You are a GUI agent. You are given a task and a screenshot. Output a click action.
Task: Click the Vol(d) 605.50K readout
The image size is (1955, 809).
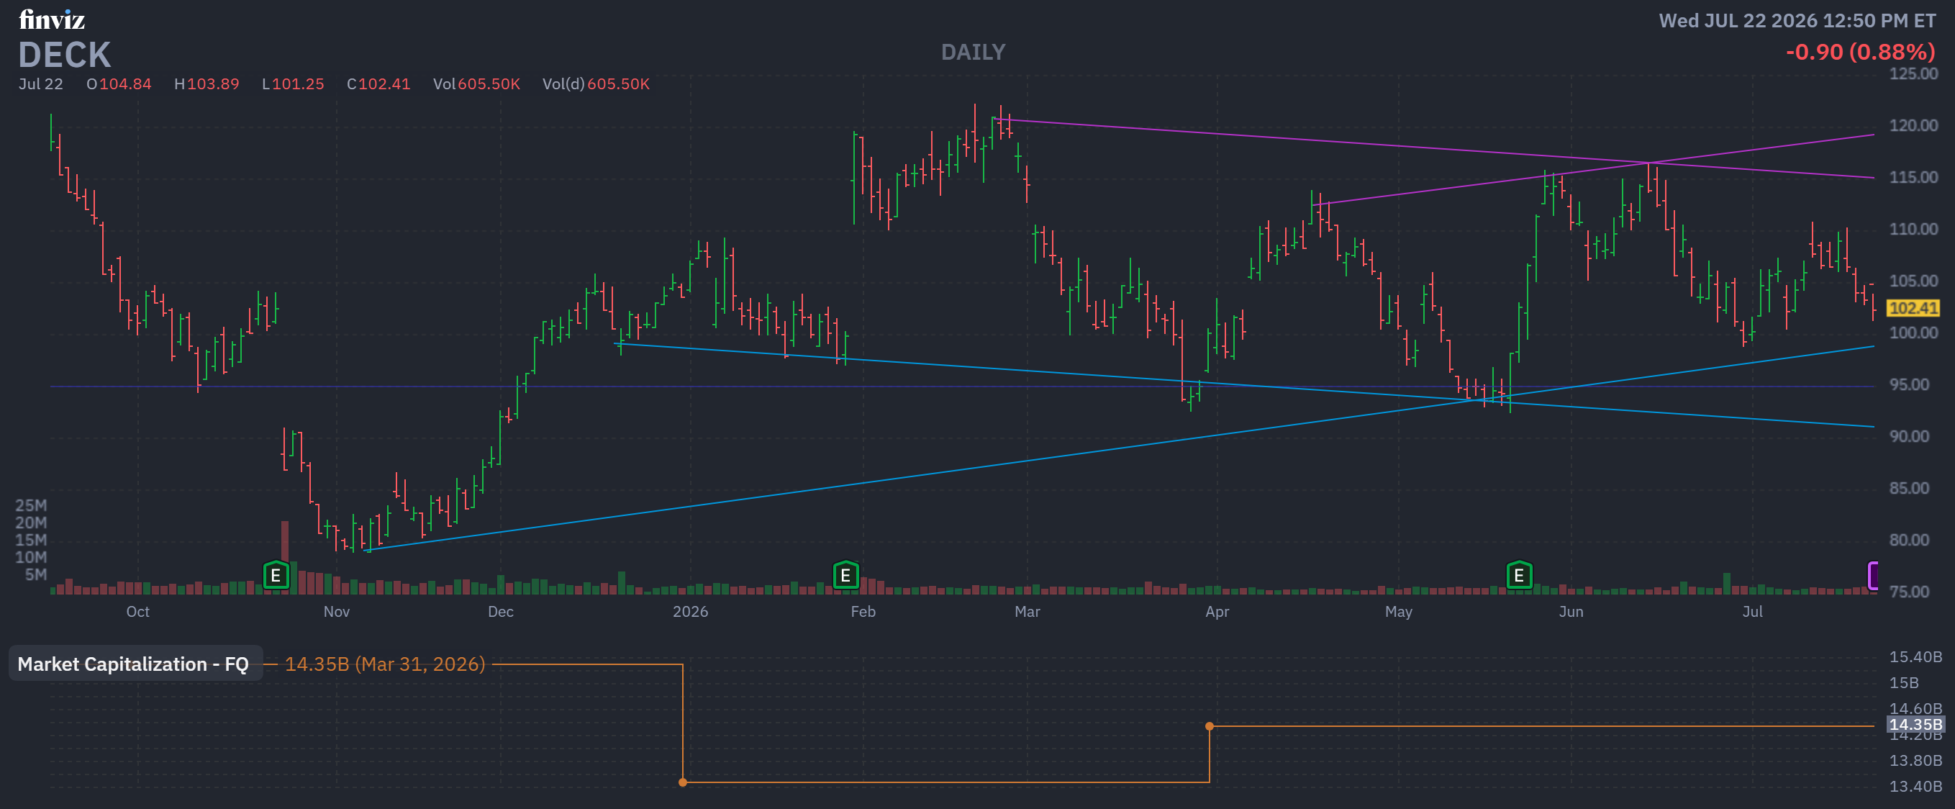click(x=596, y=83)
